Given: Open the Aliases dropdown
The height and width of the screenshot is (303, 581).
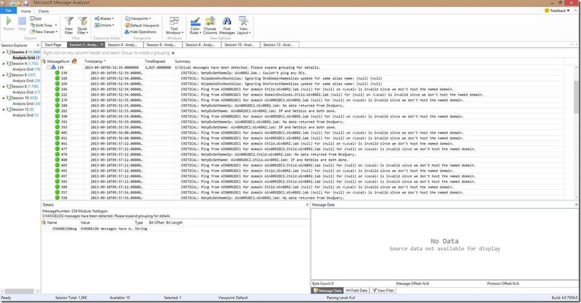Looking at the screenshot, I should point(104,19).
